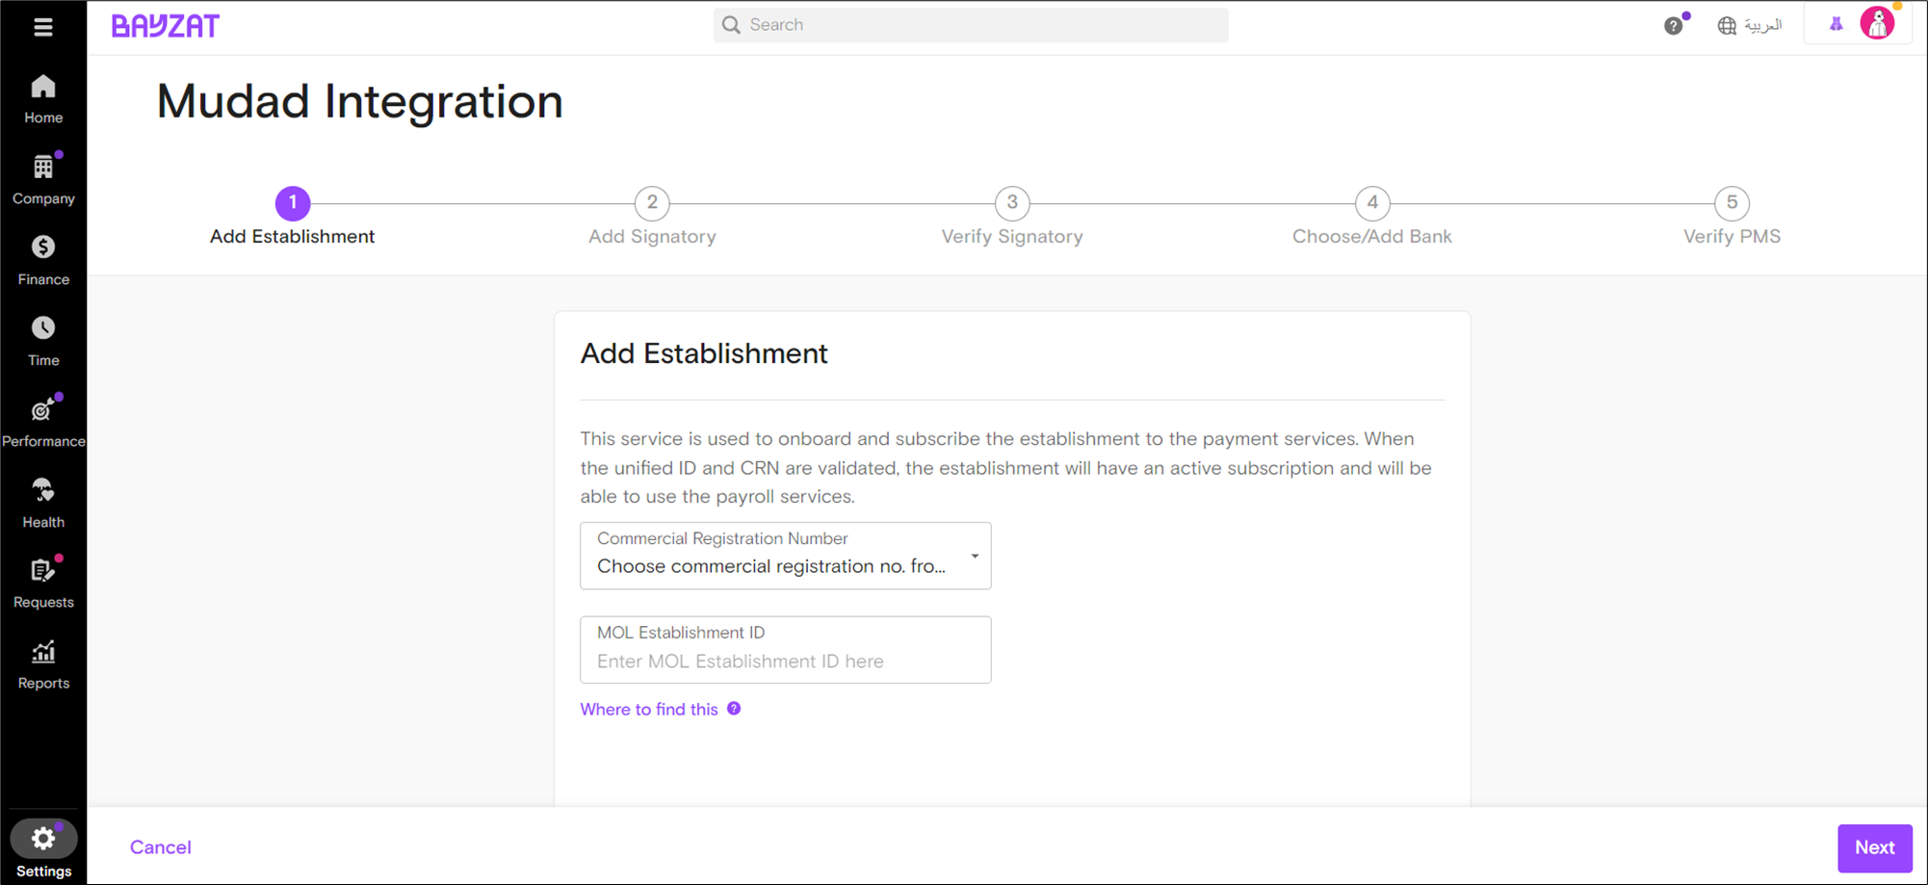The image size is (1928, 885).
Task: Open the Reports section icon
Action: (x=43, y=652)
